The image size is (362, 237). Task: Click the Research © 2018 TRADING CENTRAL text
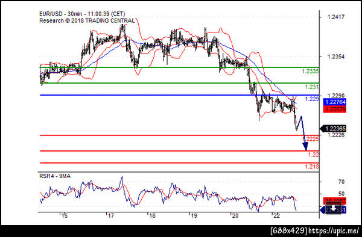click(x=87, y=20)
